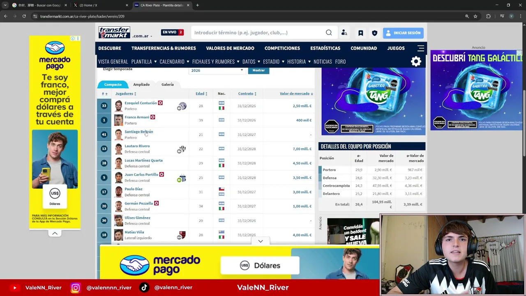Click injury icon next to Germán Pezzella

pyautogui.click(x=156, y=203)
